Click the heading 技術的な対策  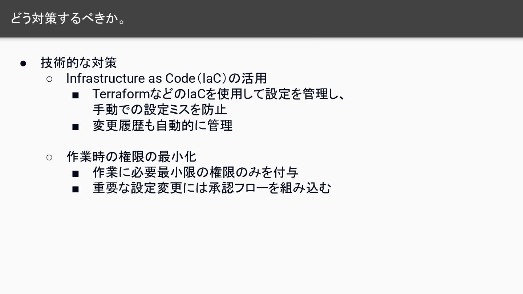79,63
